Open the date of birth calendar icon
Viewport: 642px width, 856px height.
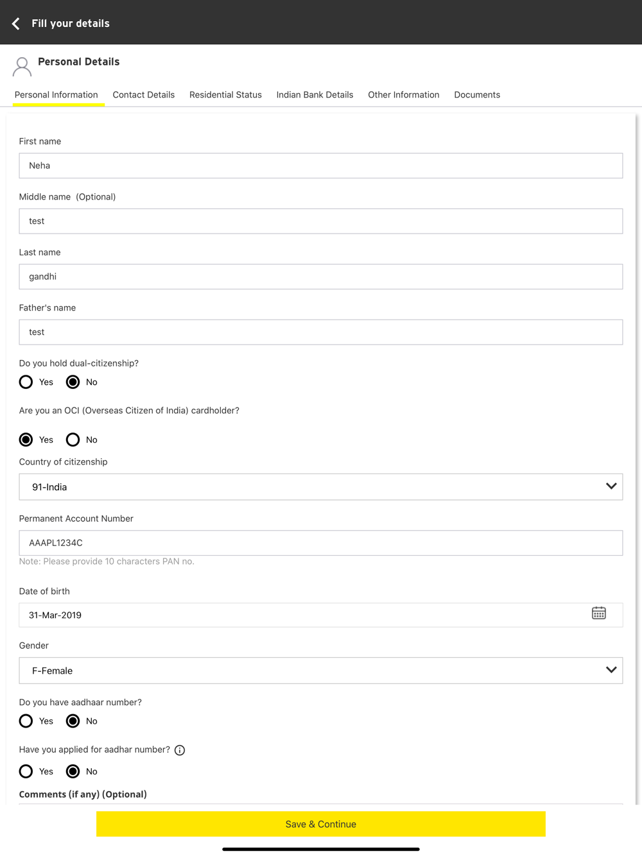tap(598, 613)
